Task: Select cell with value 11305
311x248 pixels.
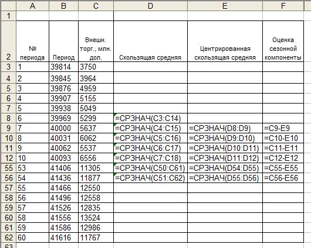Action: coord(96,168)
